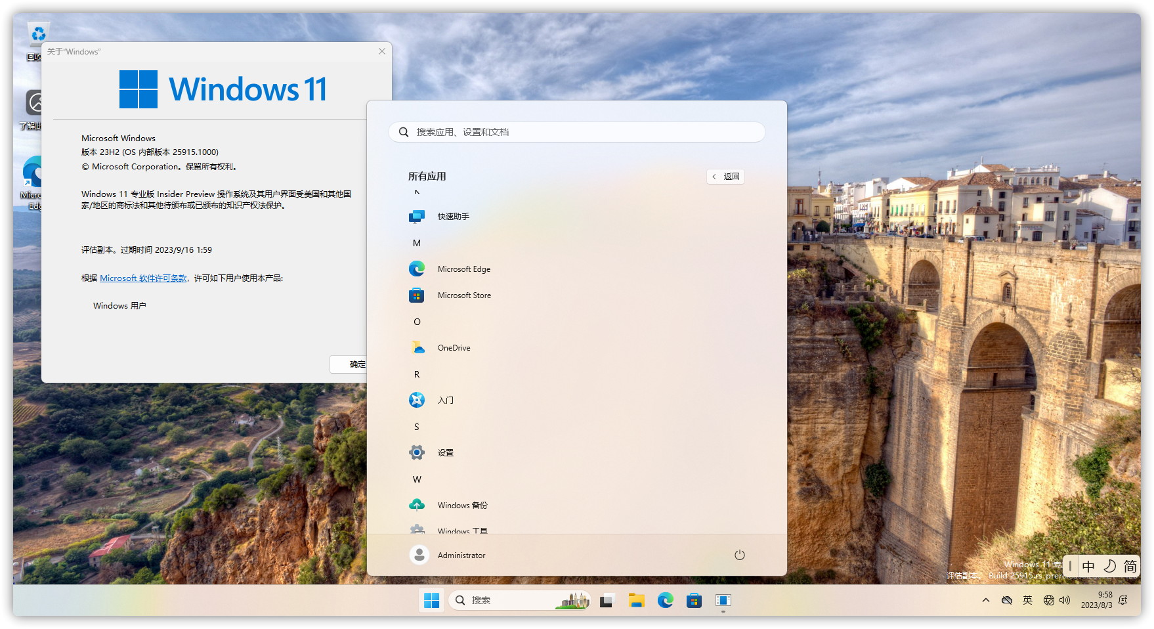Viewport: 1154px width, 629px height.
Task: Open the Microsoft 软件许可条款 link
Action: [x=143, y=278]
